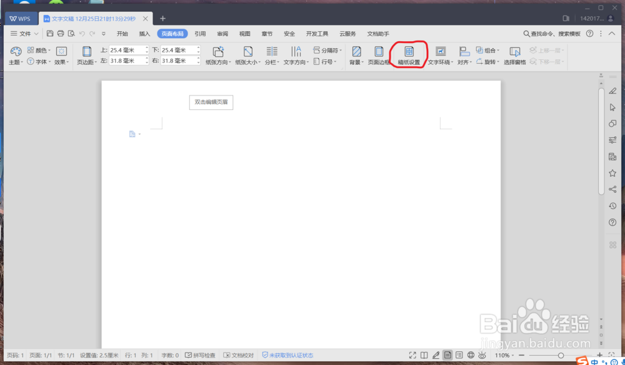Viewport: 625px width, 365px height.
Task: Collapse the ribbon with the up chevron
Action: [x=612, y=34]
